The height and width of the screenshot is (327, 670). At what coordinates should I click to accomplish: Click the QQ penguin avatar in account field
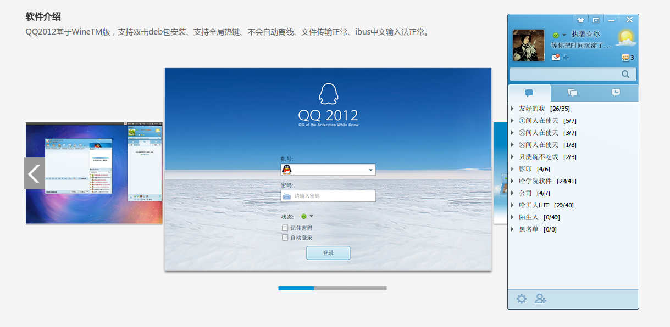[286, 170]
